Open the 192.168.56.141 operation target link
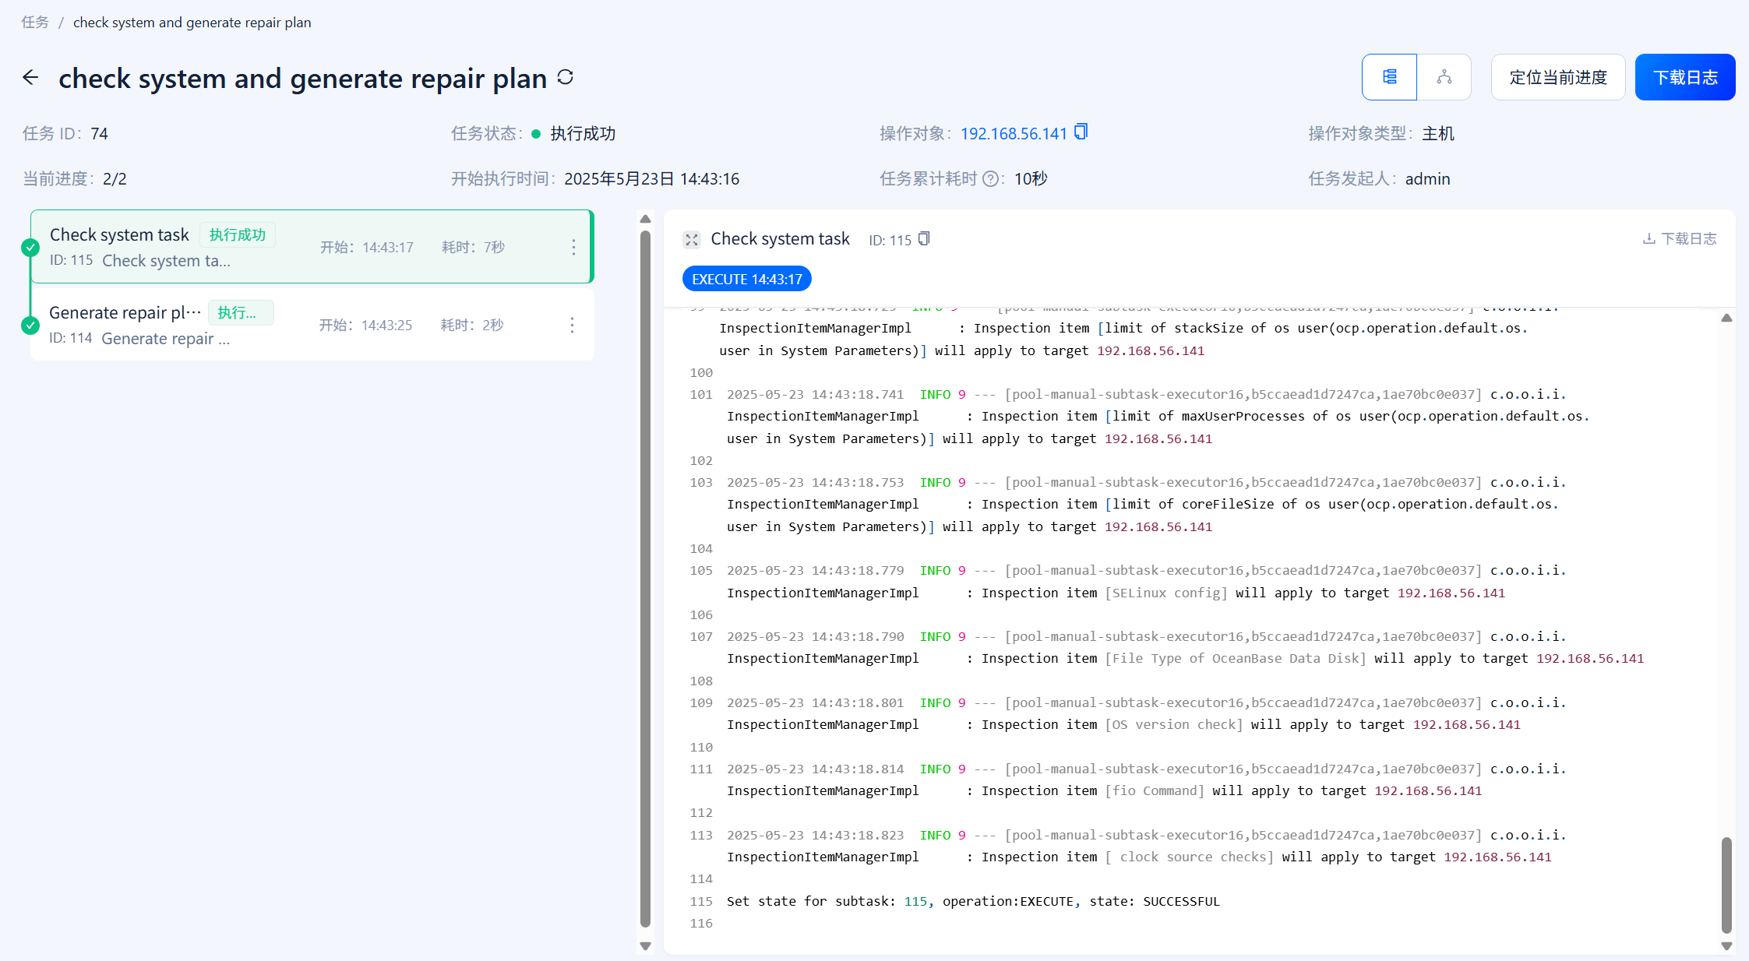Viewport: 1749px width, 961px height. 1014,133
